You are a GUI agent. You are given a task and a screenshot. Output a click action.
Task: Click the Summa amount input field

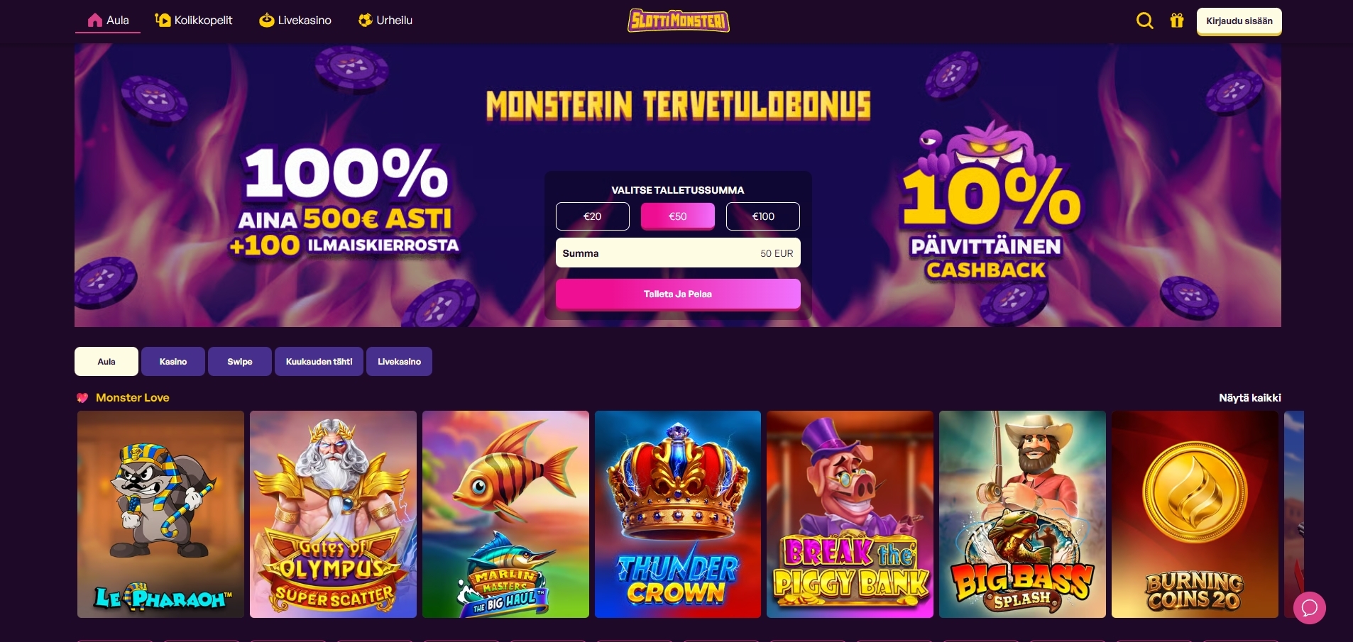pos(678,253)
